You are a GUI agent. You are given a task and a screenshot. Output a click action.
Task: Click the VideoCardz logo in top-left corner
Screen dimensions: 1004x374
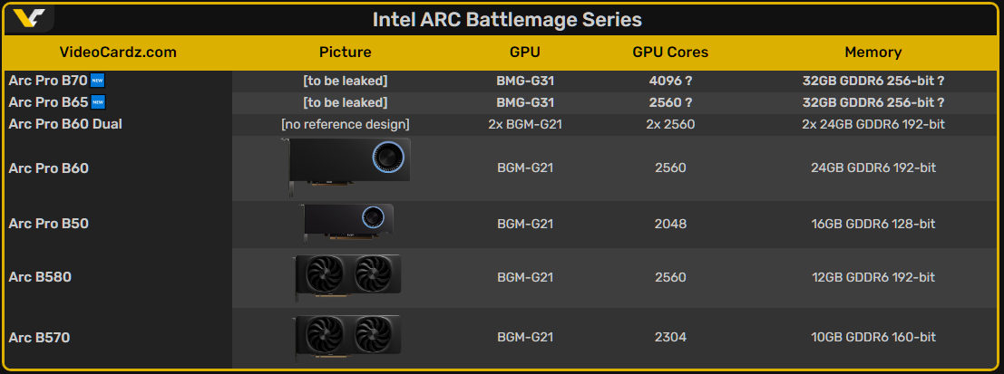(28, 18)
